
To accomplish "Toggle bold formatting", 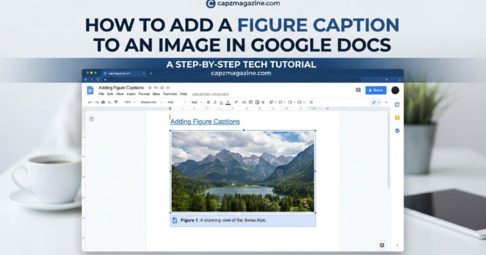I will coord(208,102).
